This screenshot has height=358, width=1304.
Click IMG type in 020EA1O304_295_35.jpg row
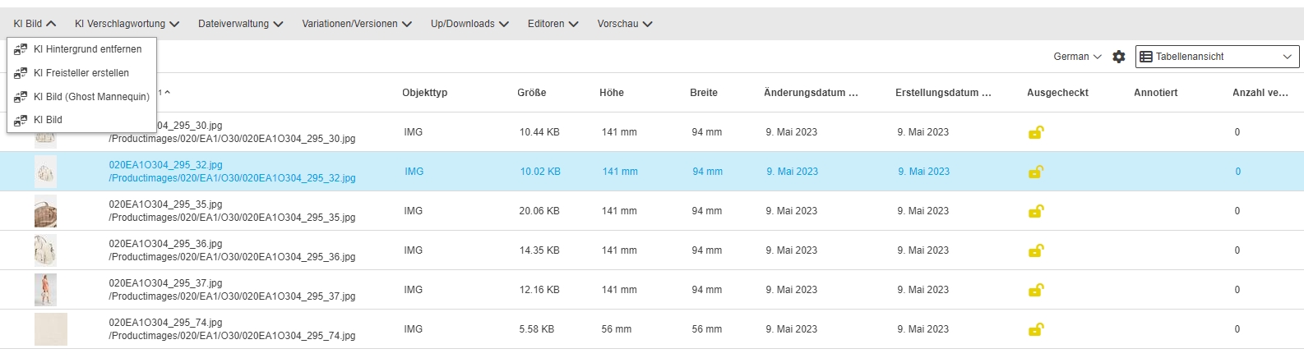coord(414,211)
